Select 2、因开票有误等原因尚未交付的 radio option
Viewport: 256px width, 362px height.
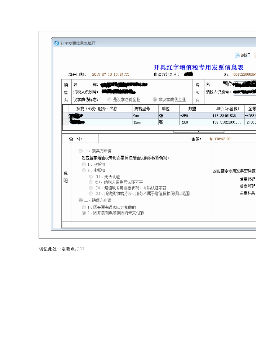coord(84,213)
